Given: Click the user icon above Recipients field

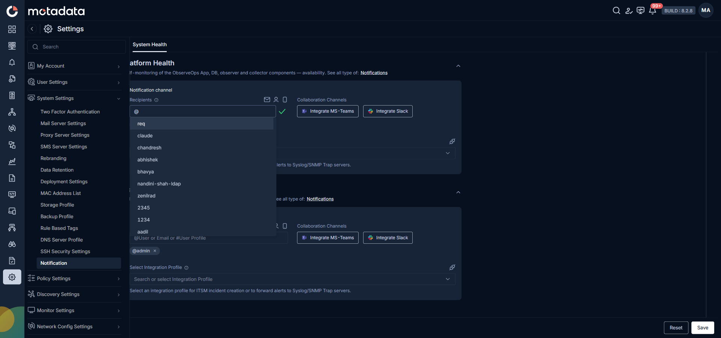Looking at the screenshot, I should [276, 100].
